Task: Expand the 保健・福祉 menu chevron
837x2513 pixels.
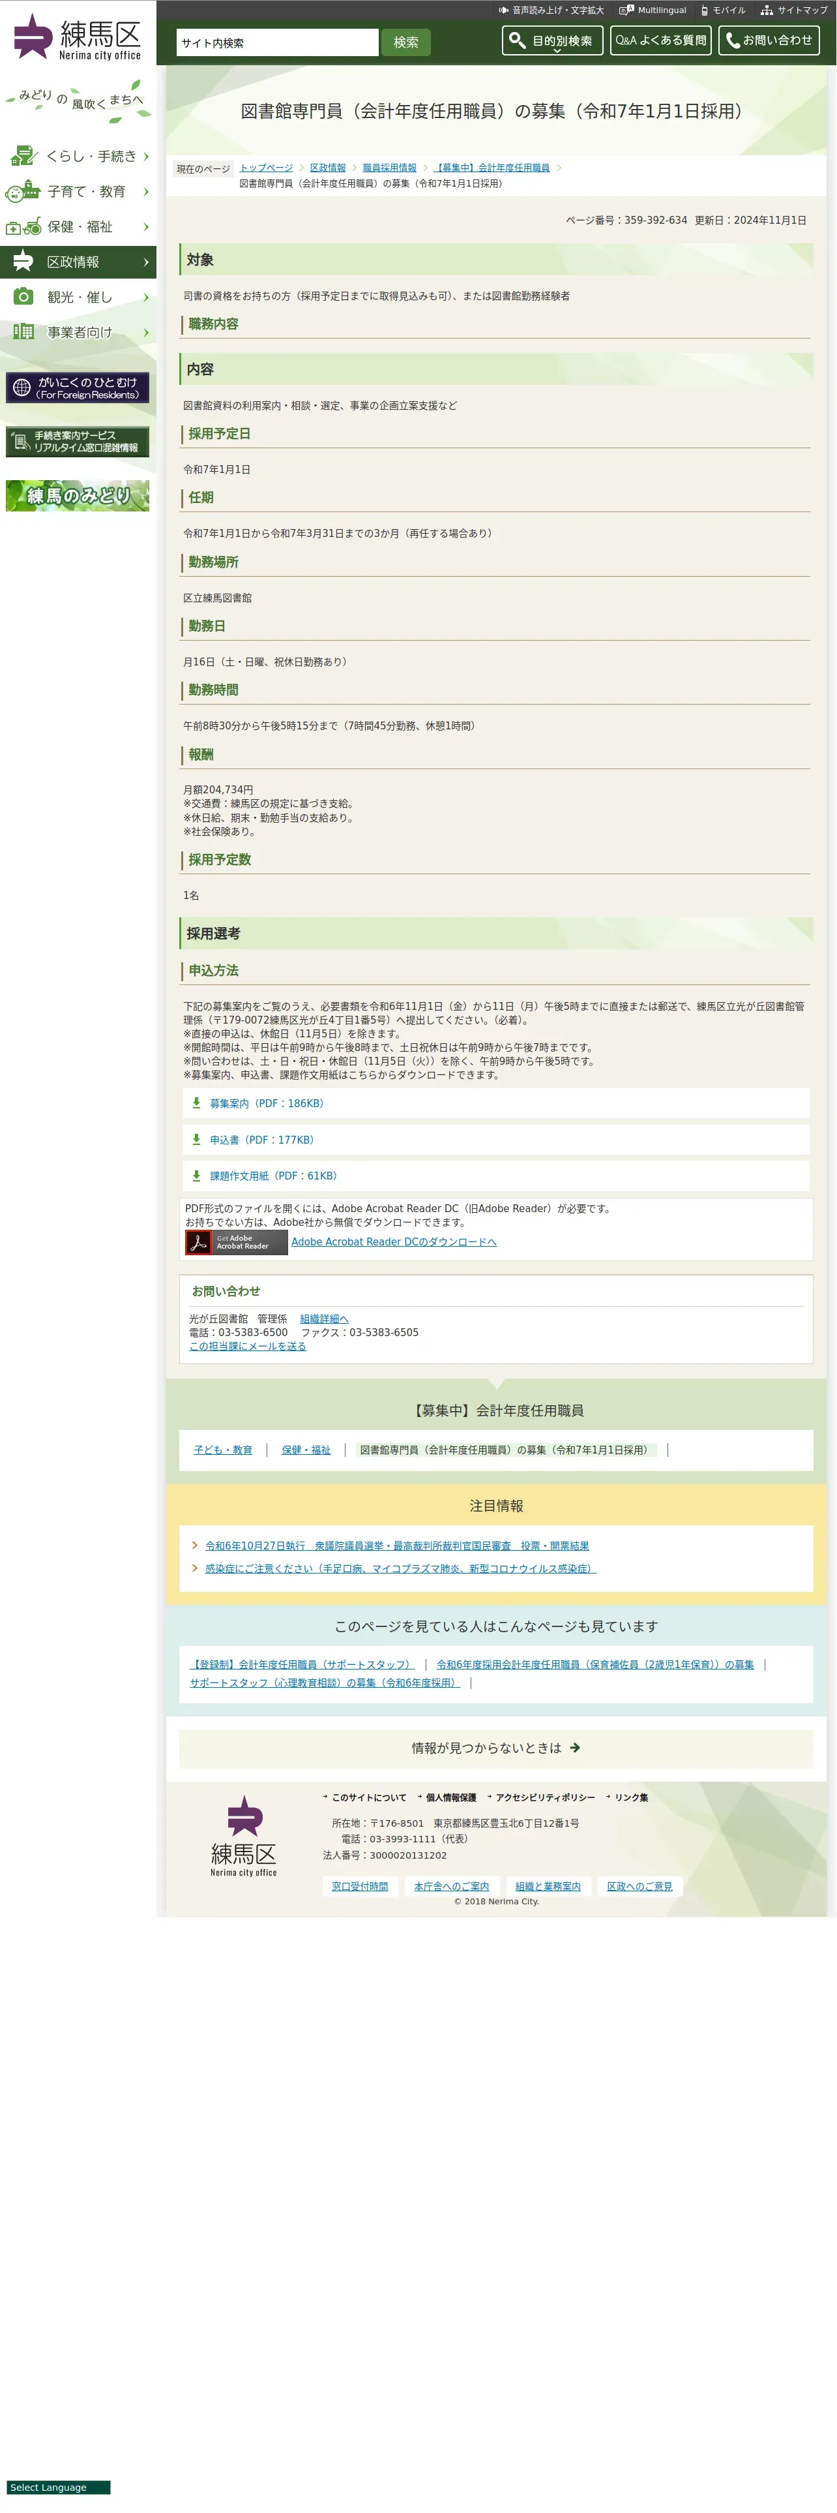Action: [x=146, y=226]
